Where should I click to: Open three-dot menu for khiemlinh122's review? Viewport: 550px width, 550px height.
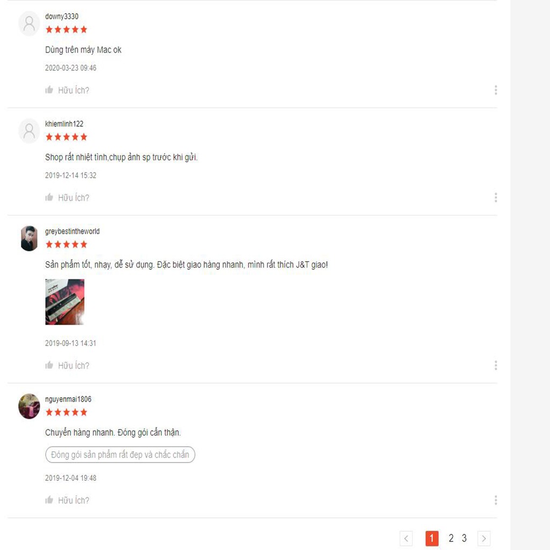[496, 198]
